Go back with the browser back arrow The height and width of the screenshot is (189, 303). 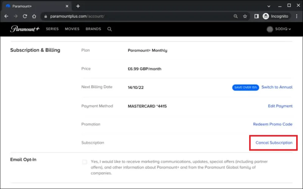6,16
